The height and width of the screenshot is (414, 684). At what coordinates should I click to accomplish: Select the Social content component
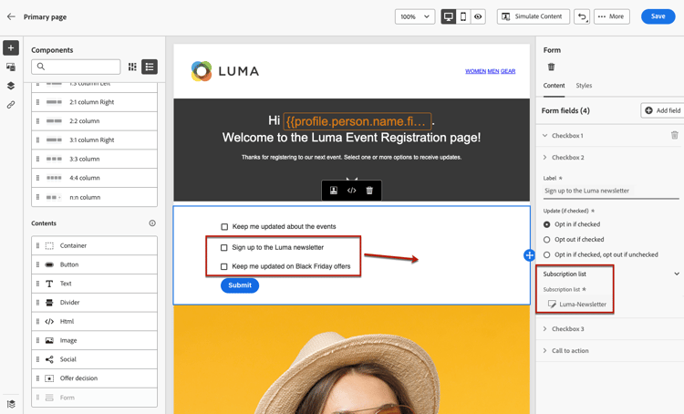(x=94, y=359)
